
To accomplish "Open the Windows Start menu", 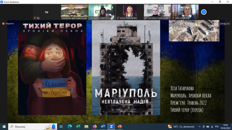I will coord(4,126).
